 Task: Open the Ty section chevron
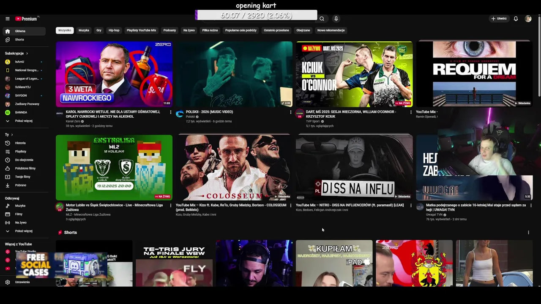coord(12,135)
